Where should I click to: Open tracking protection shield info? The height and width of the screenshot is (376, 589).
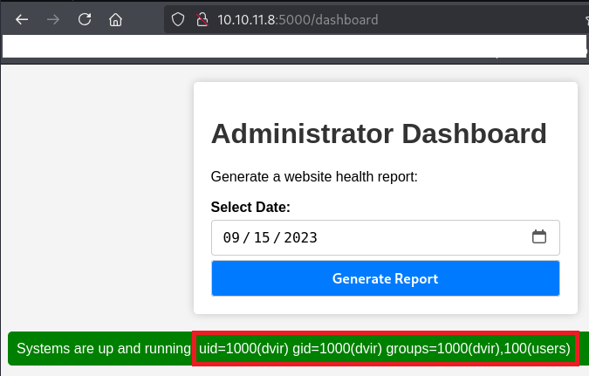177,19
